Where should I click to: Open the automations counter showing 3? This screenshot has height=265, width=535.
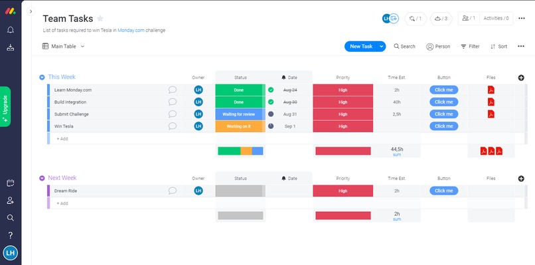(x=441, y=19)
